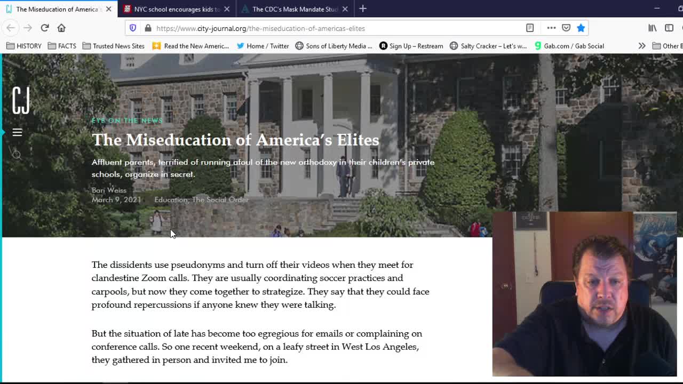The width and height of the screenshot is (683, 384).
Task: Click the Education topic link
Action: (x=171, y=199)
